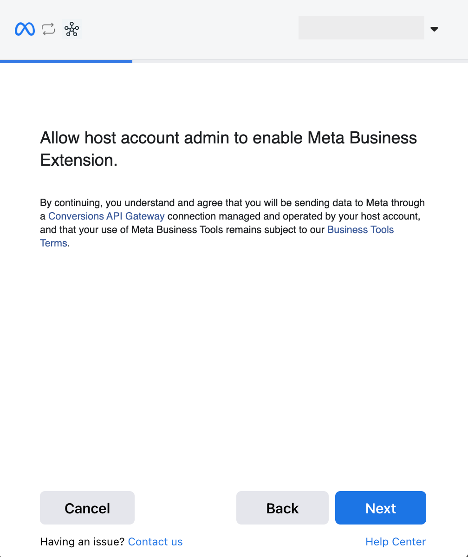Click the heading 'Allow host account admin'

click(x=228, y=149)
